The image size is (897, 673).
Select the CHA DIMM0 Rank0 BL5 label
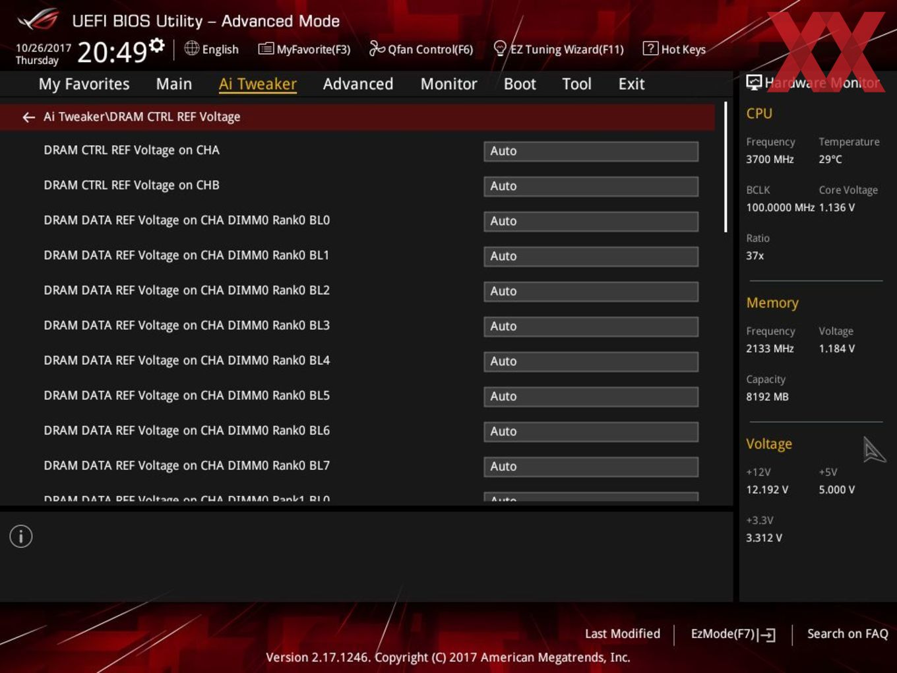187,395
